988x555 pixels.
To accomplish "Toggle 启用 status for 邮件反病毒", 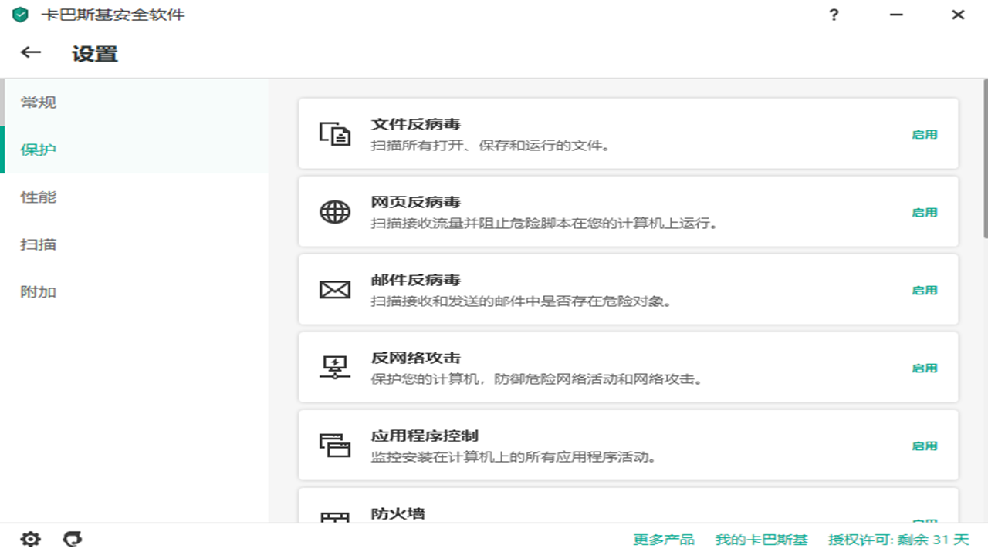I will click(925, 290).
